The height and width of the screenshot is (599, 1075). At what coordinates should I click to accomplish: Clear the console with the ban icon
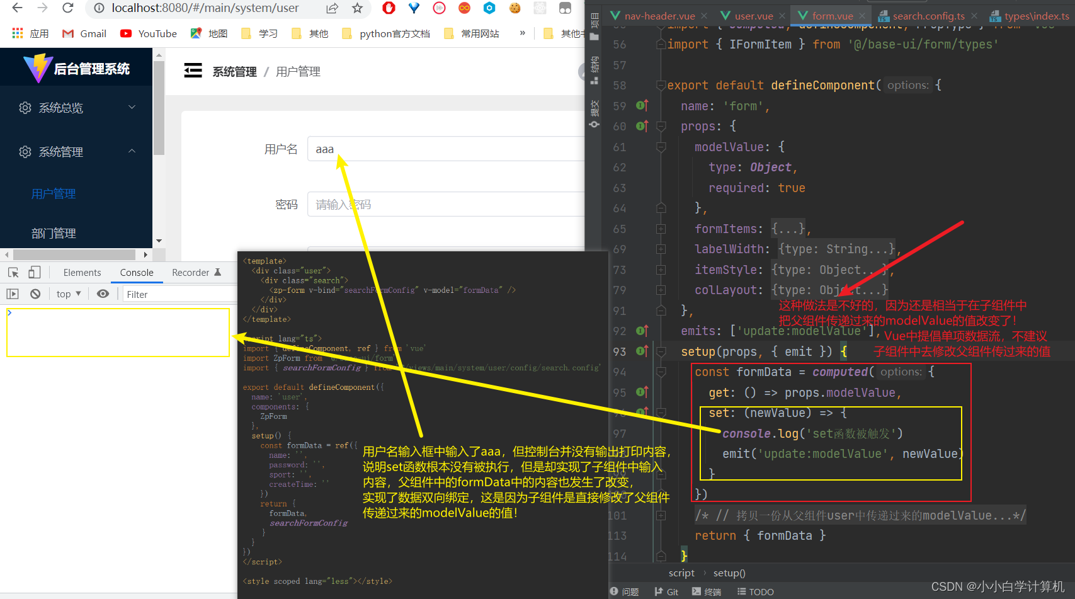35,294
